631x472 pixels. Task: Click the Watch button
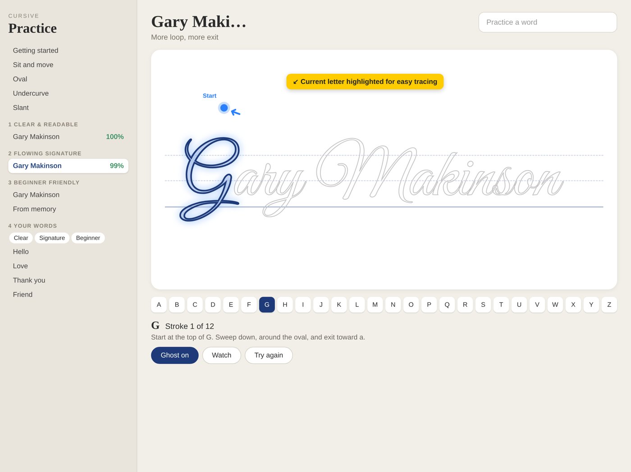coord(222,355)
